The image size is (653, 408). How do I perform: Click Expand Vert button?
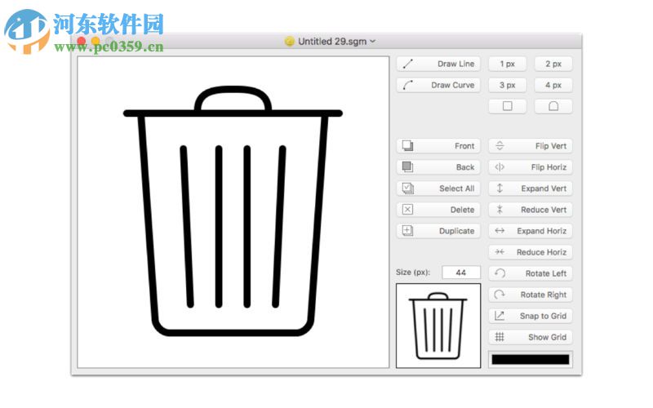click(530, 188)
